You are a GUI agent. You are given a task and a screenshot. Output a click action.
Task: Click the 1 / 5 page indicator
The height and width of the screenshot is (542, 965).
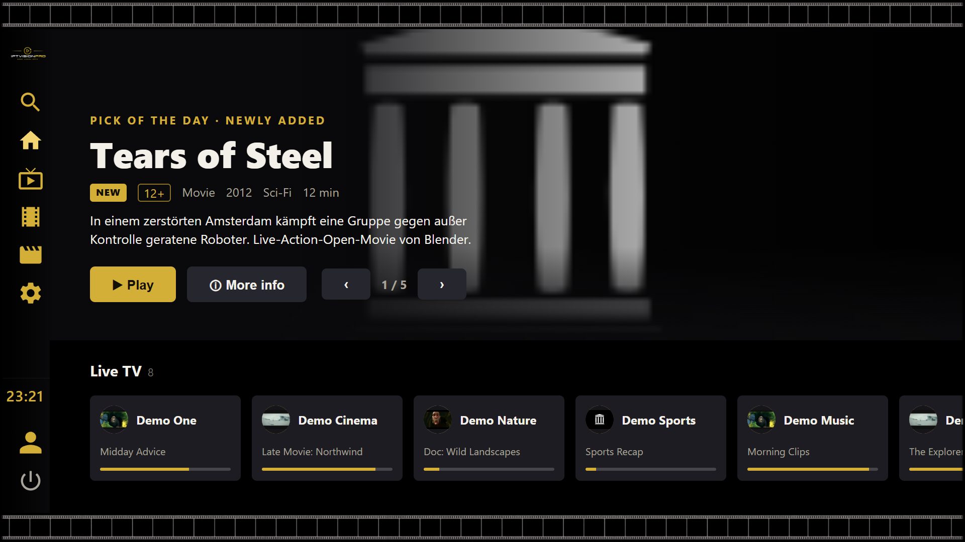[394, 285]
